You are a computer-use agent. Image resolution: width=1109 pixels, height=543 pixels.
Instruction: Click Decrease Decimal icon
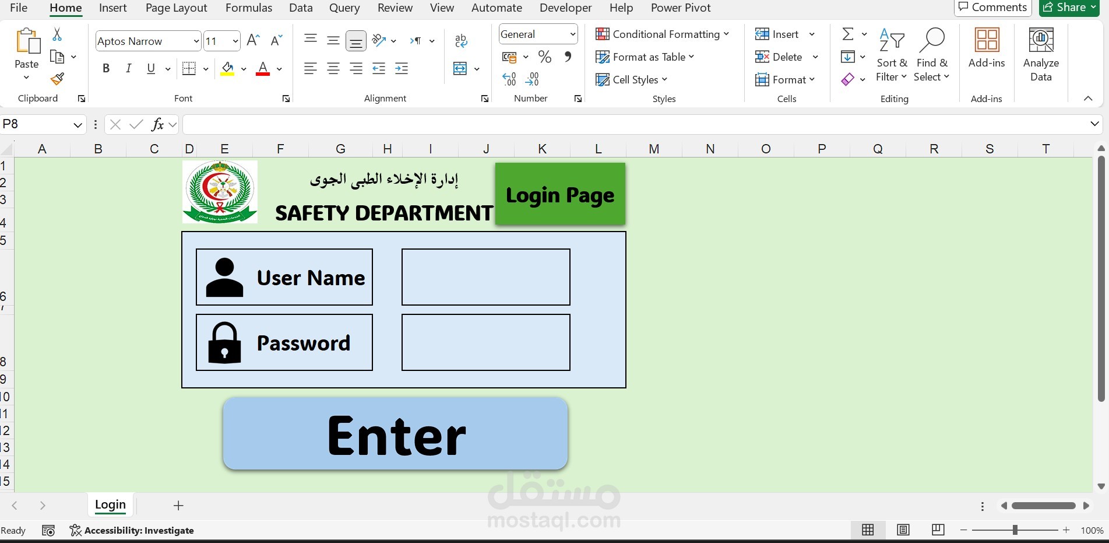[x=532, y=79]
